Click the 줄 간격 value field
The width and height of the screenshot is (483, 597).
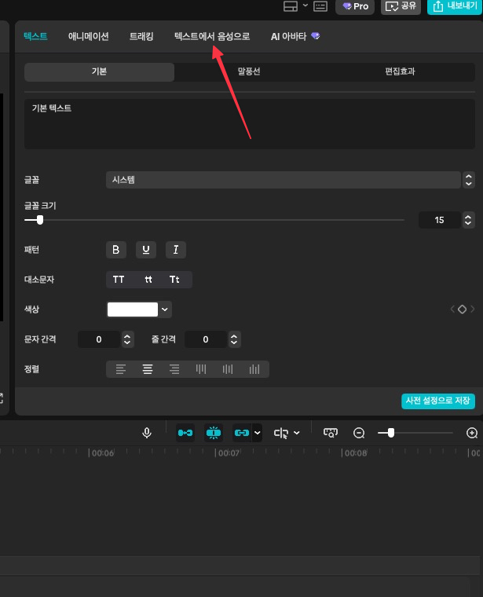206,339
